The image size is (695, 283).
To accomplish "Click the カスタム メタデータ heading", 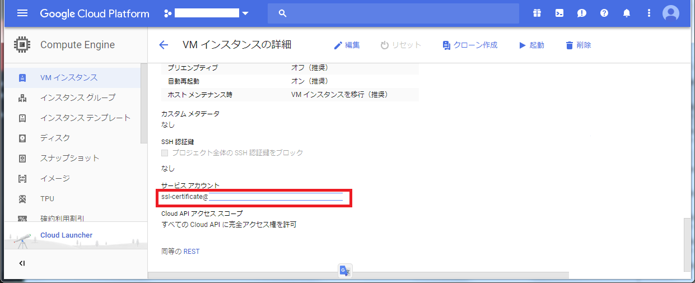I will click(x=190, y=114).
